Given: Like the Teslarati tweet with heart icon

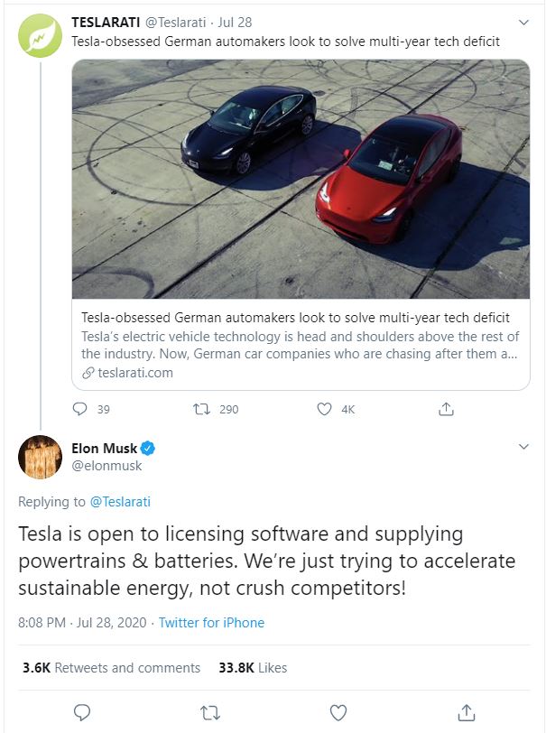Looking at the screenshot, I should (x=325, y=409).
